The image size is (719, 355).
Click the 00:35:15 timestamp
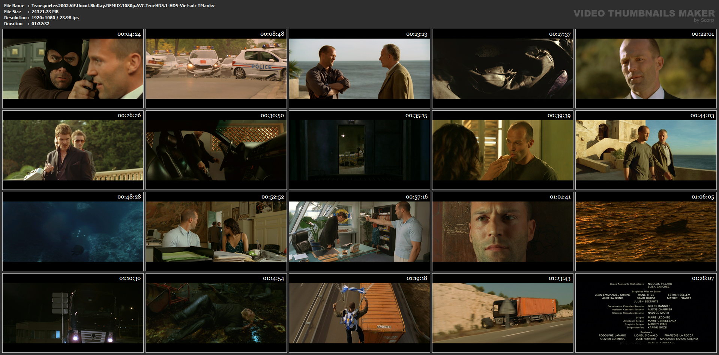coord(416,116)
